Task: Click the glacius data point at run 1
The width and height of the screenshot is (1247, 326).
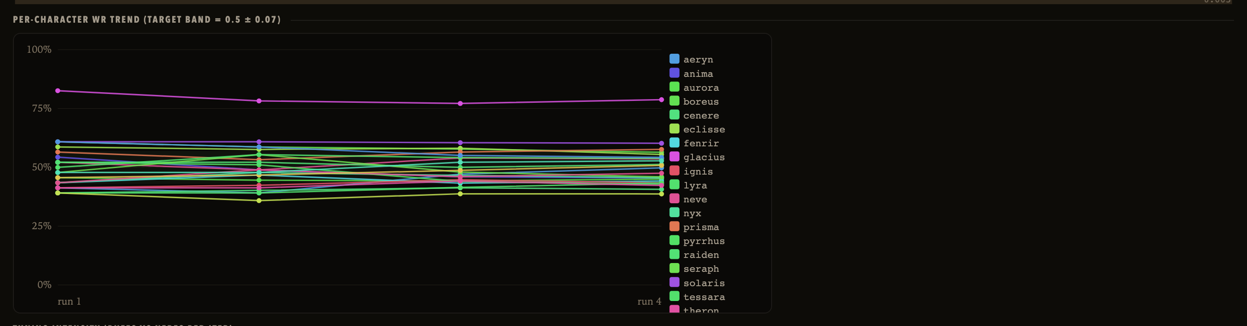Action: tap(57, 91)
